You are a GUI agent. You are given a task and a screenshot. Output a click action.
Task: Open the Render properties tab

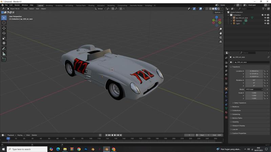[x=226, y=63]
